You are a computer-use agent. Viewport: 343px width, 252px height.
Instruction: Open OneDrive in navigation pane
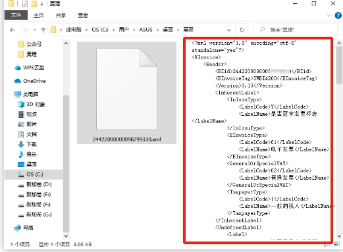click(30, 81)
